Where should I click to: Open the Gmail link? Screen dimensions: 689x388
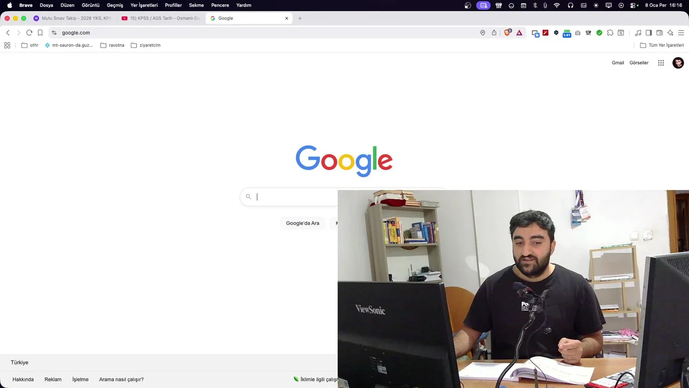[618, 63]
